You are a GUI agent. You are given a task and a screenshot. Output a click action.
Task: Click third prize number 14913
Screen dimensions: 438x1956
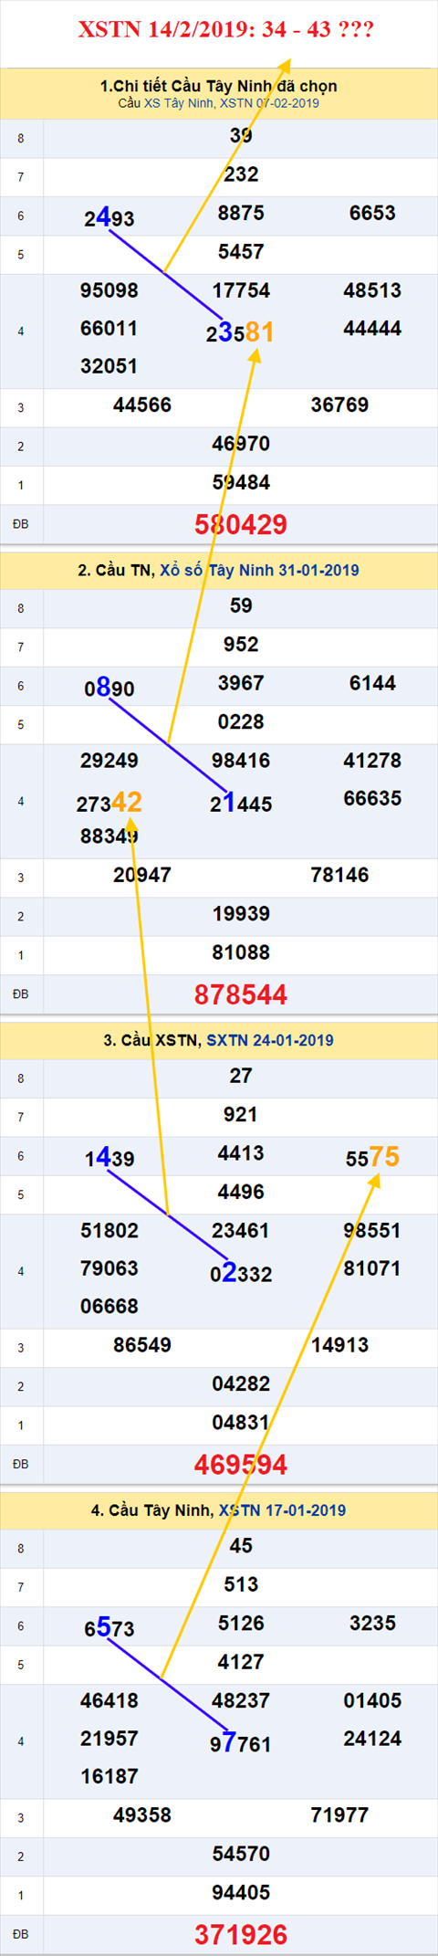tap(339, 1345)
